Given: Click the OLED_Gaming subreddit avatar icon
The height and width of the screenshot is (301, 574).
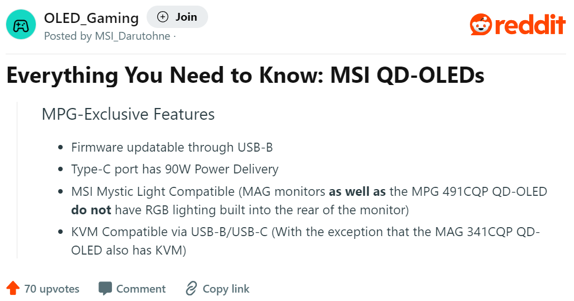Looking at the screenshot, I should 21,25.
